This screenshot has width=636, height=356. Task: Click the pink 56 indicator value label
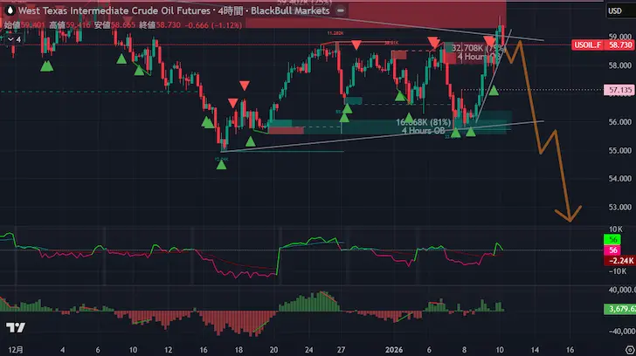616,250
